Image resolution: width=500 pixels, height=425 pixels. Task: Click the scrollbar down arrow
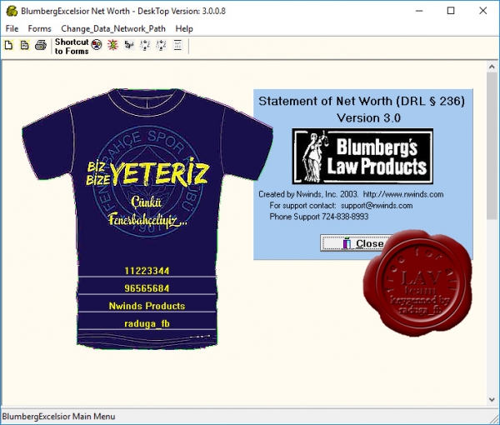pos(492,399)
